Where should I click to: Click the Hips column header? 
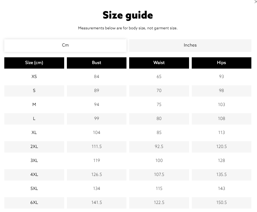(221, 63)
